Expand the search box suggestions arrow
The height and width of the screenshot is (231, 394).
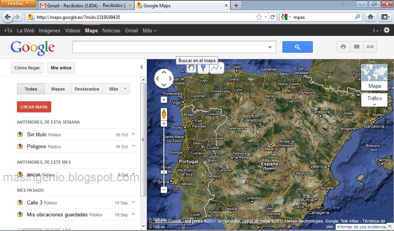tap(270, 47)
